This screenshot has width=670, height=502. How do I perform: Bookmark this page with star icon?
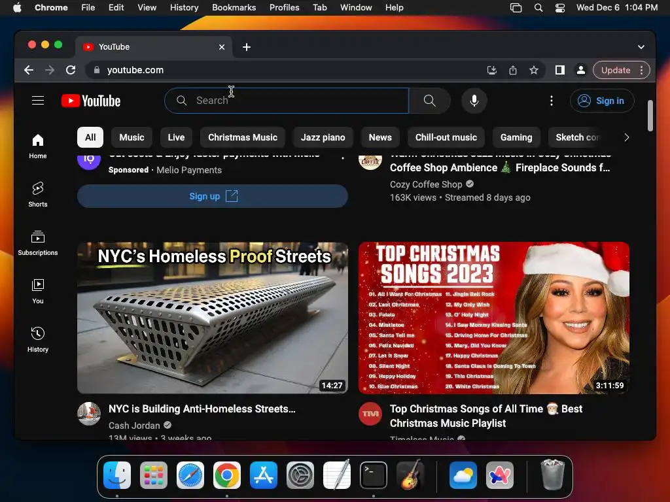point(534,70)
